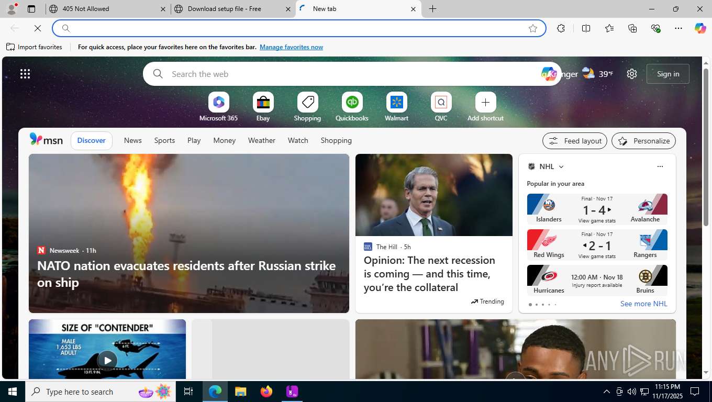This screenshot has width=712, height=402.
Task: Add this page to favorites star
Action: [533, 28]
